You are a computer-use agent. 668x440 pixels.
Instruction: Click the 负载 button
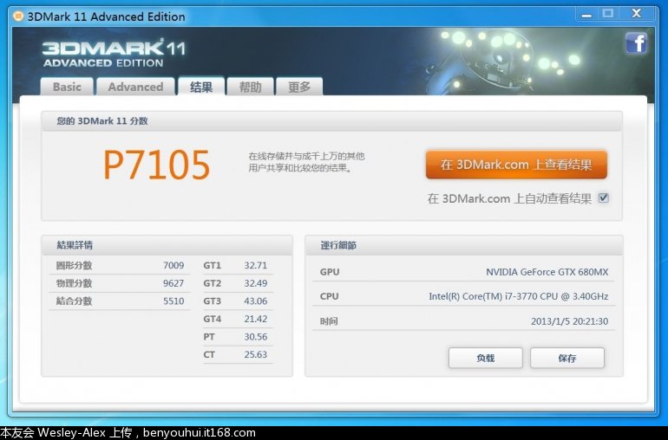tap(485, 358)
